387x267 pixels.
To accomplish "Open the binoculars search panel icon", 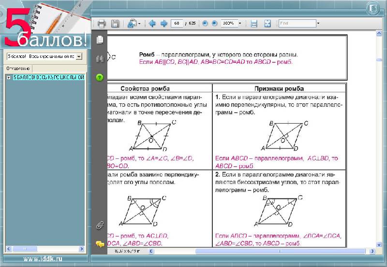I will [100, 58].
